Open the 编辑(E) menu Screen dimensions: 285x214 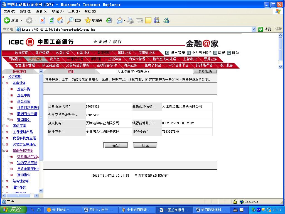click(x=25, y=11)
